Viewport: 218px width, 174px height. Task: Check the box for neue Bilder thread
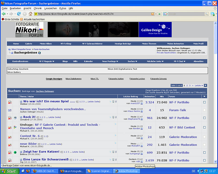pyautogui.click(x=204, y=145)
